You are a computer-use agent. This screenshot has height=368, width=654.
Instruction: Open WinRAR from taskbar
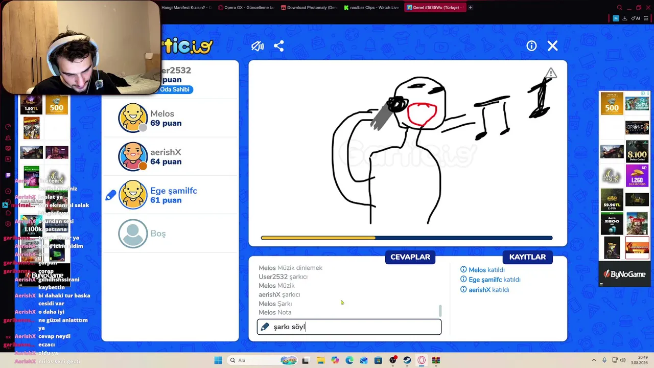[x=436, y=360]
